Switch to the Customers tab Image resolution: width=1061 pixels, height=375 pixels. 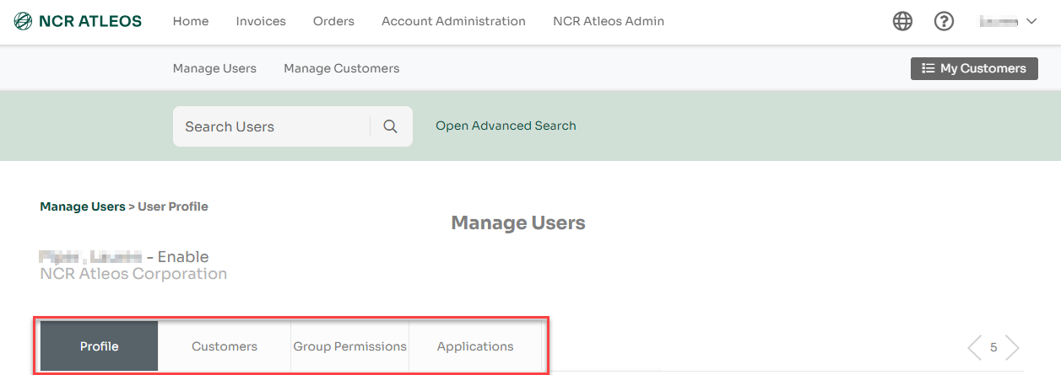(225, 346)
